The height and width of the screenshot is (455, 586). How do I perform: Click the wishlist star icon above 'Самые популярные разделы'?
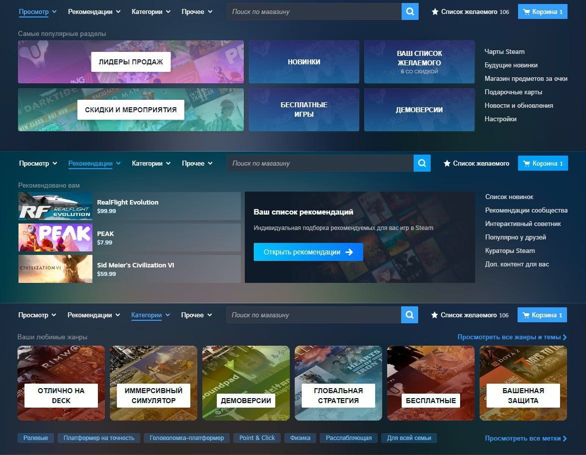[x=435, y=11]
